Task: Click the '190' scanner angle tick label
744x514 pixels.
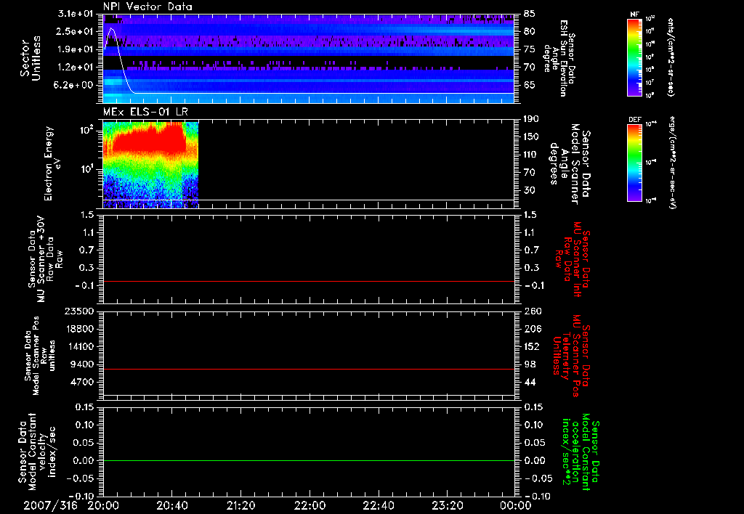Action: pyautogui.click(x=532, y=118)
